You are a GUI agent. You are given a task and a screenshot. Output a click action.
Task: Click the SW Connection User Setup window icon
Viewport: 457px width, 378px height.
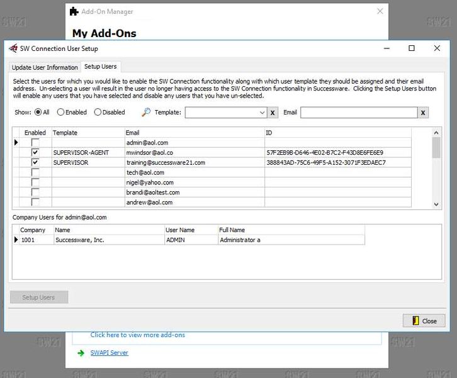[13, 48]
